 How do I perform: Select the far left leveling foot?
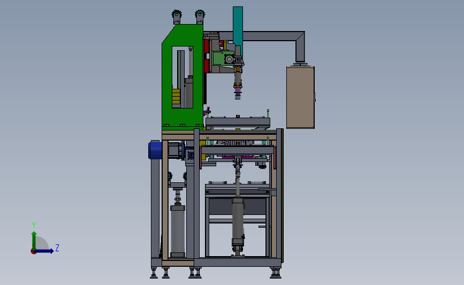pyautogui.click(x=154, y=273)
